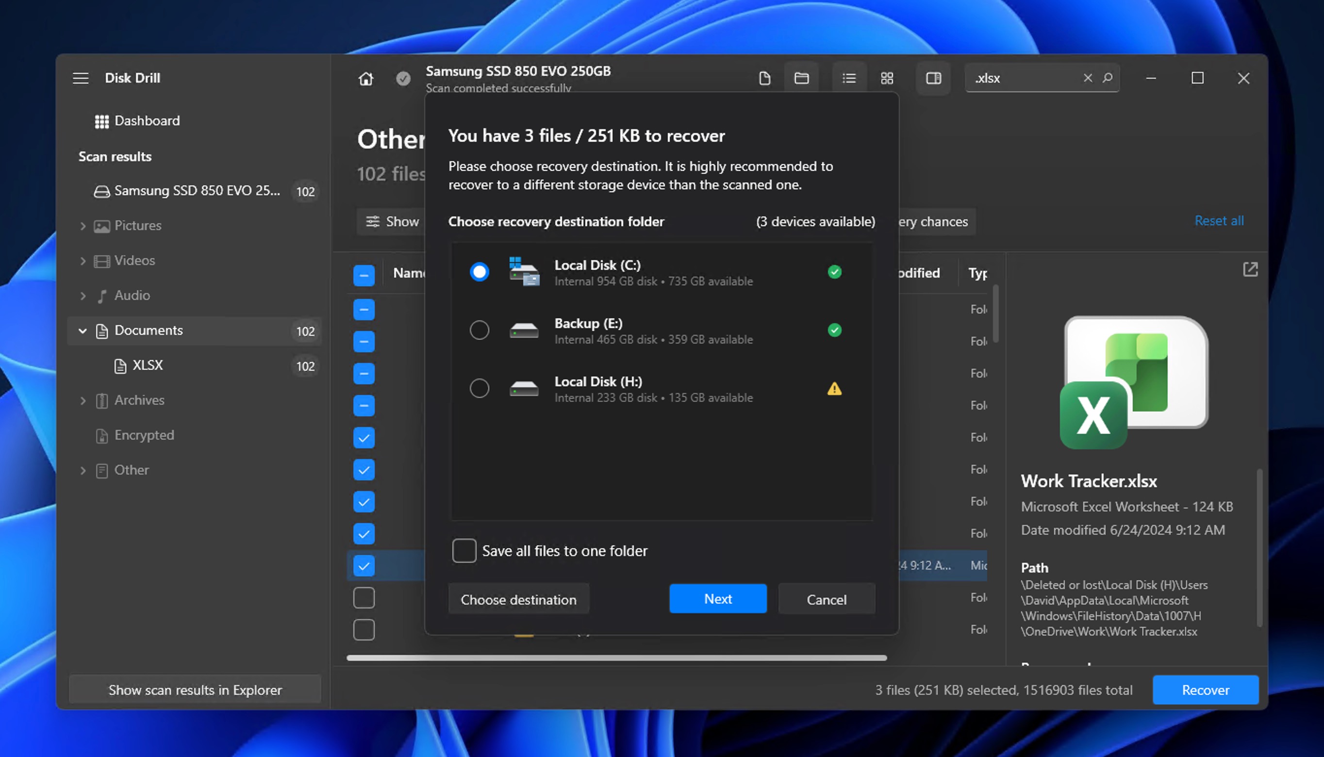Click Reset all filters link
This screenshot has width=1324, height=757.
(x=1219, y=221)
